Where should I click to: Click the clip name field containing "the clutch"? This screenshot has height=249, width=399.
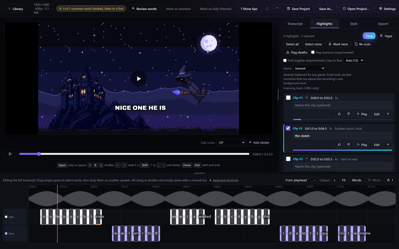tap(342, 136)
